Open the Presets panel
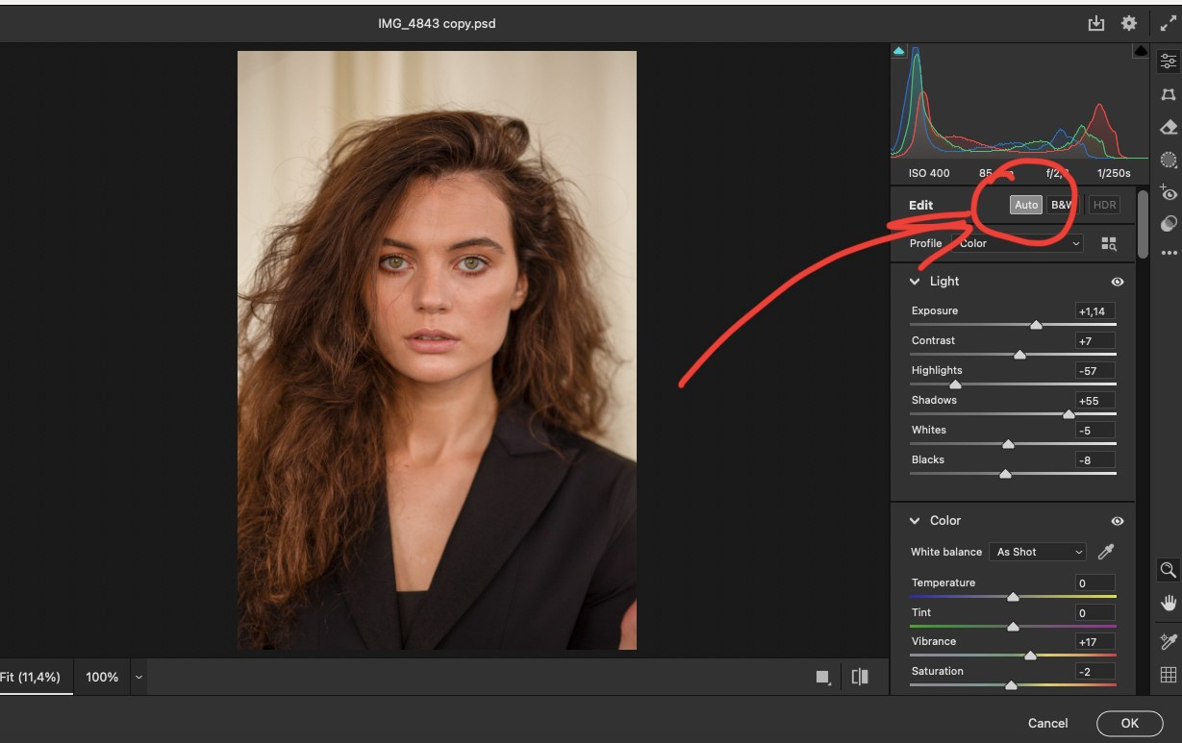1182x743 pixels. click(1168, 223)
